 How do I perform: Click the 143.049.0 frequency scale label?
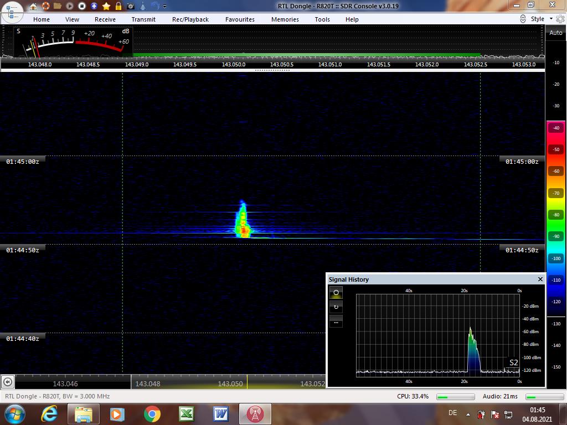point(137,64)
